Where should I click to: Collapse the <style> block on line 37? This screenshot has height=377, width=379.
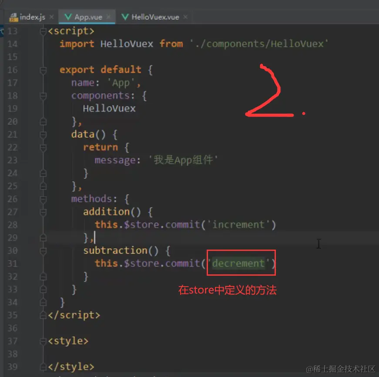tap(43, 341)
